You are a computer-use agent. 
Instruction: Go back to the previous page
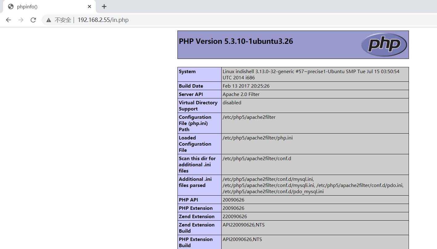pyautogui.click(x=8, y=20)
